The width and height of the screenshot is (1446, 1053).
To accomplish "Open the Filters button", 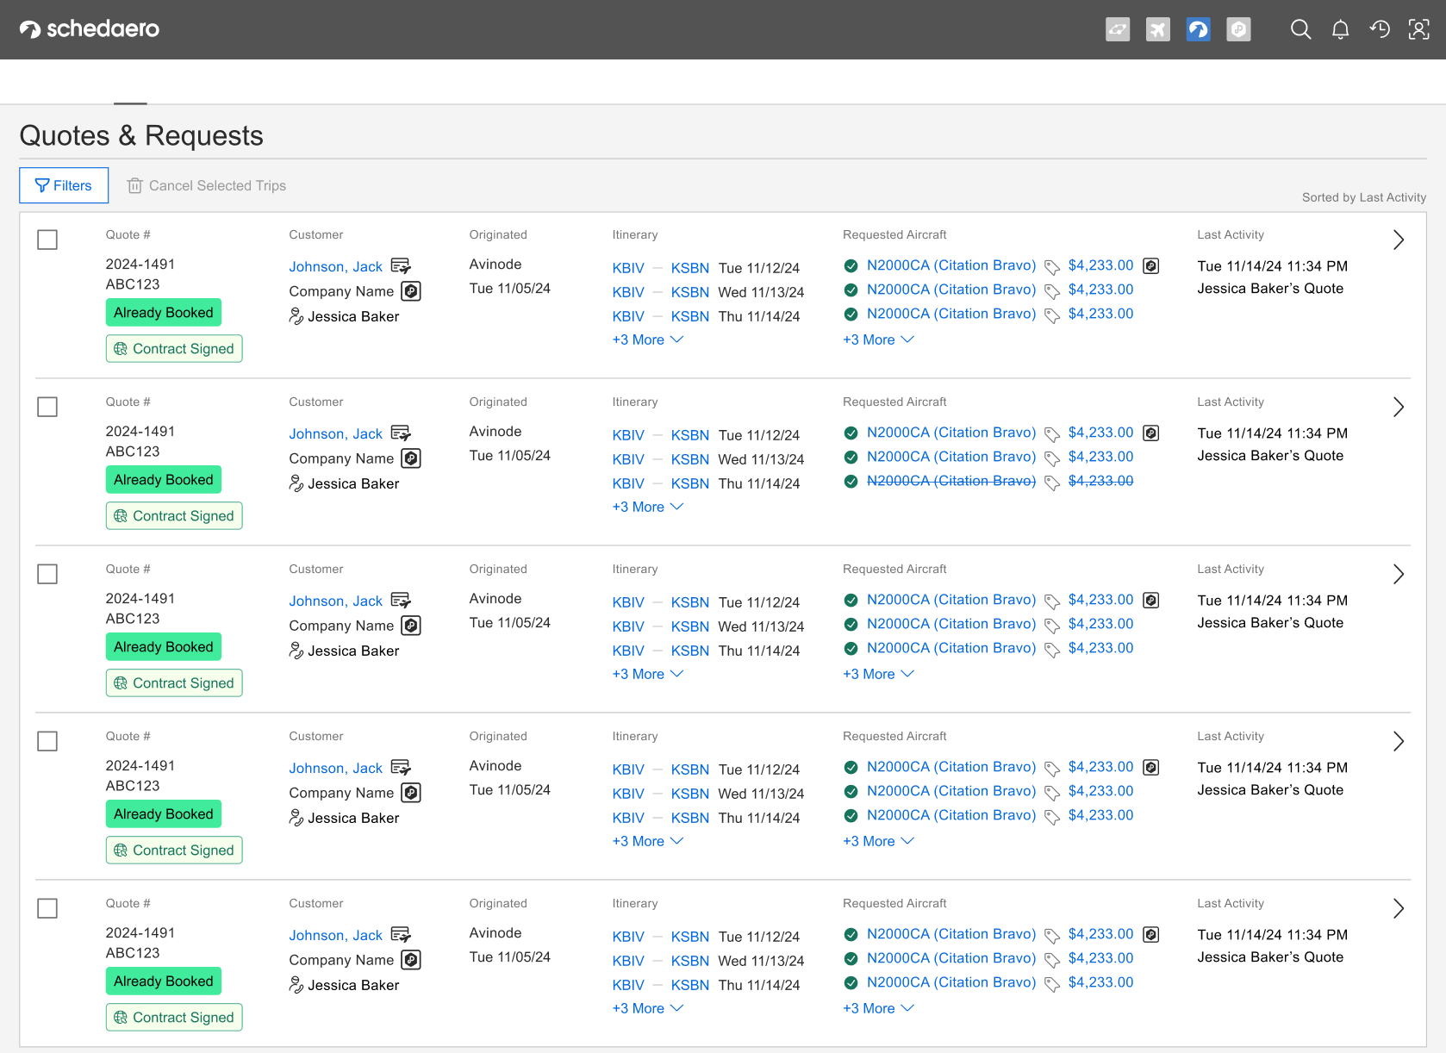I will point(64,185).
